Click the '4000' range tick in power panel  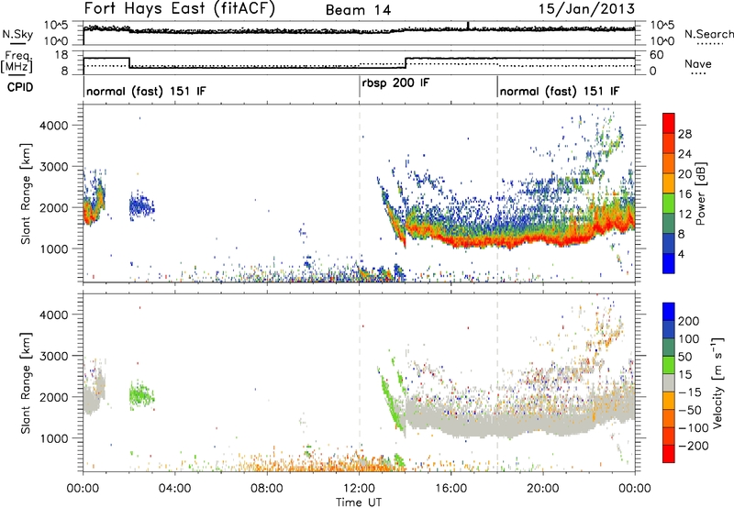pyautogui.click(x=53, y=126)
